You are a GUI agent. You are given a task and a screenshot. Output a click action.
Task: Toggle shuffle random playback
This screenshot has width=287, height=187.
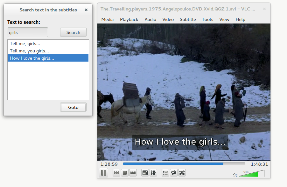(182, 173)
